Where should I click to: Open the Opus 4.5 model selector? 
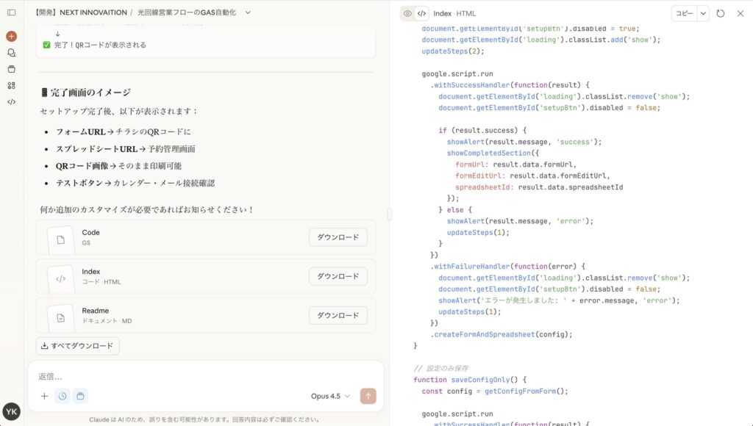[330, 396]
